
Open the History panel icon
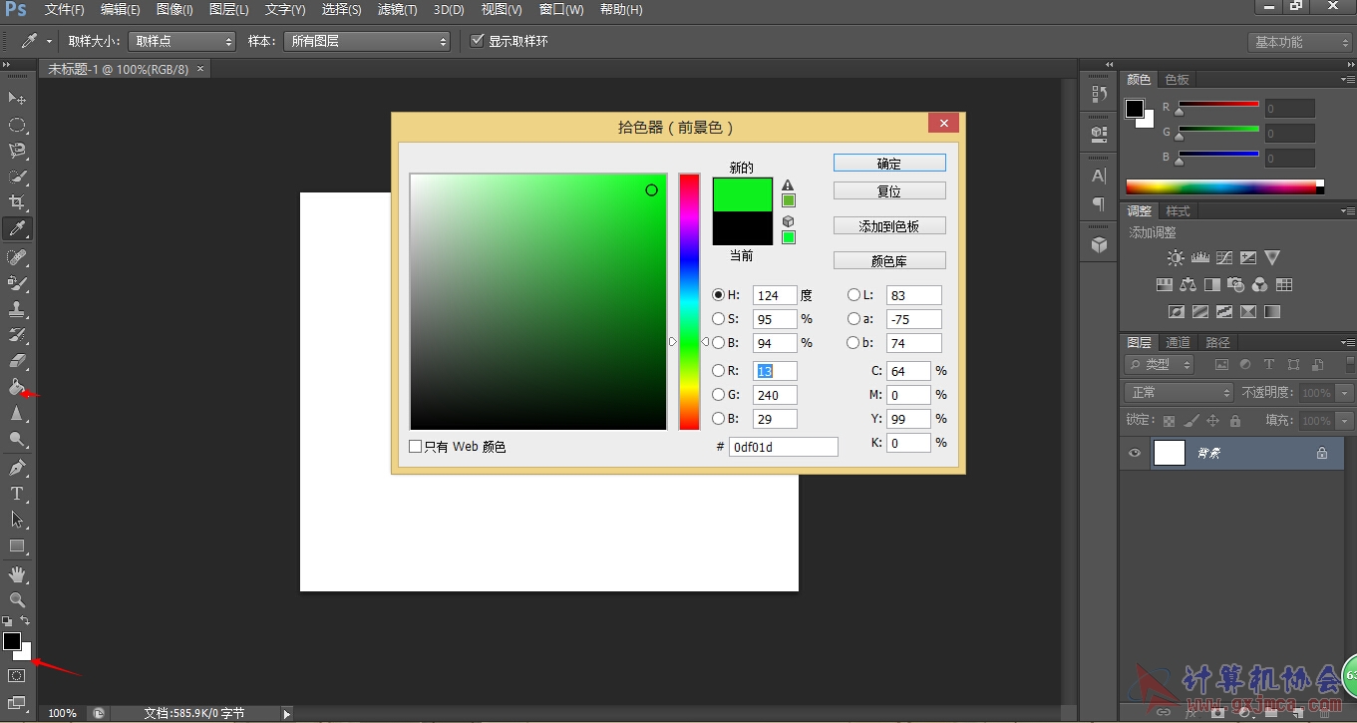[1099, 94]
